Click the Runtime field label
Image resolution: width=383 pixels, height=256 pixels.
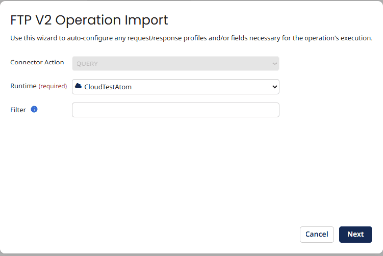click(23, 86)
